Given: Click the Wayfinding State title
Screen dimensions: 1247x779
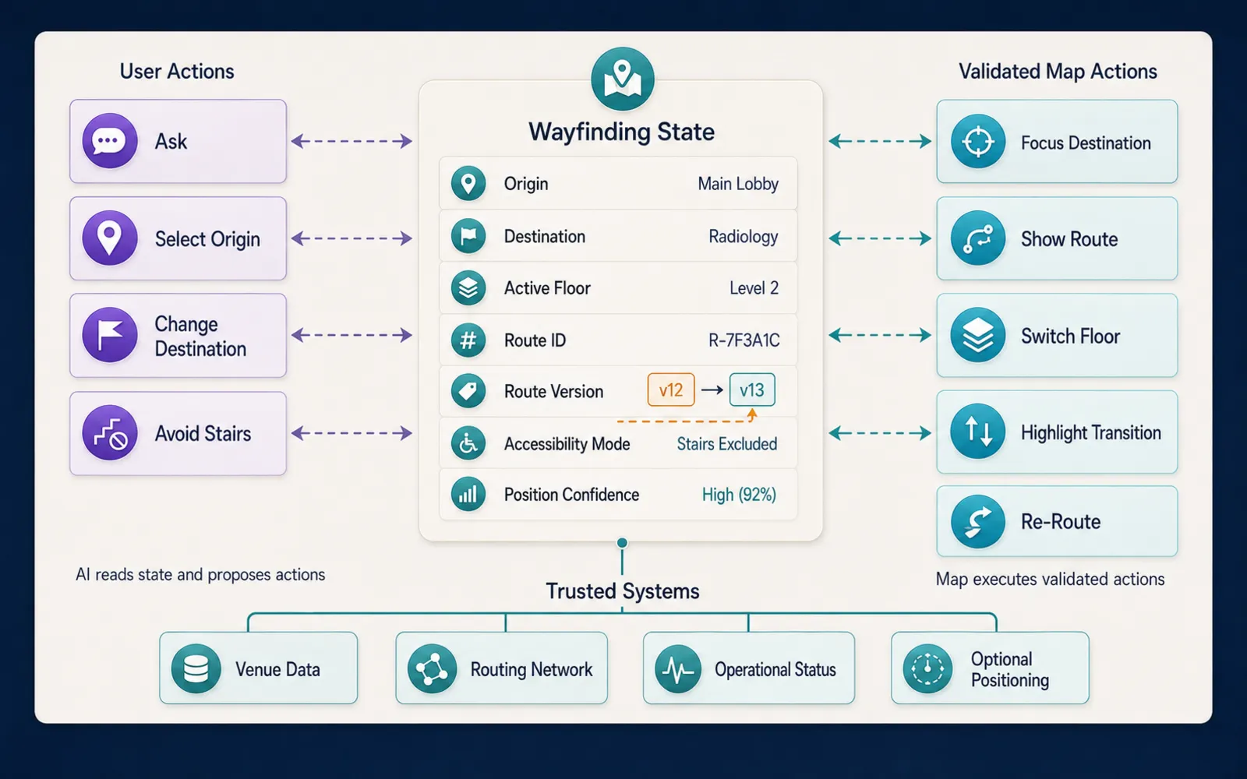Looking at the screenshot, I should 621,132.
